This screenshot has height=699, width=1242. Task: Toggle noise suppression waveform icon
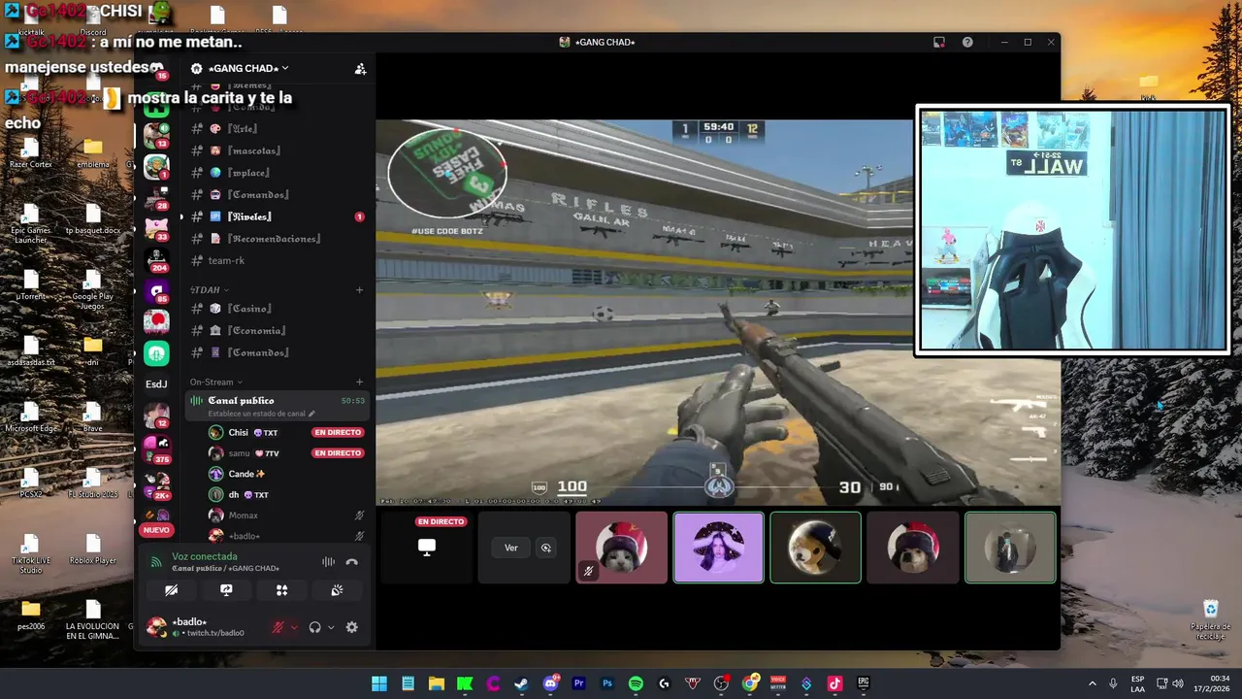coord(328,562)
